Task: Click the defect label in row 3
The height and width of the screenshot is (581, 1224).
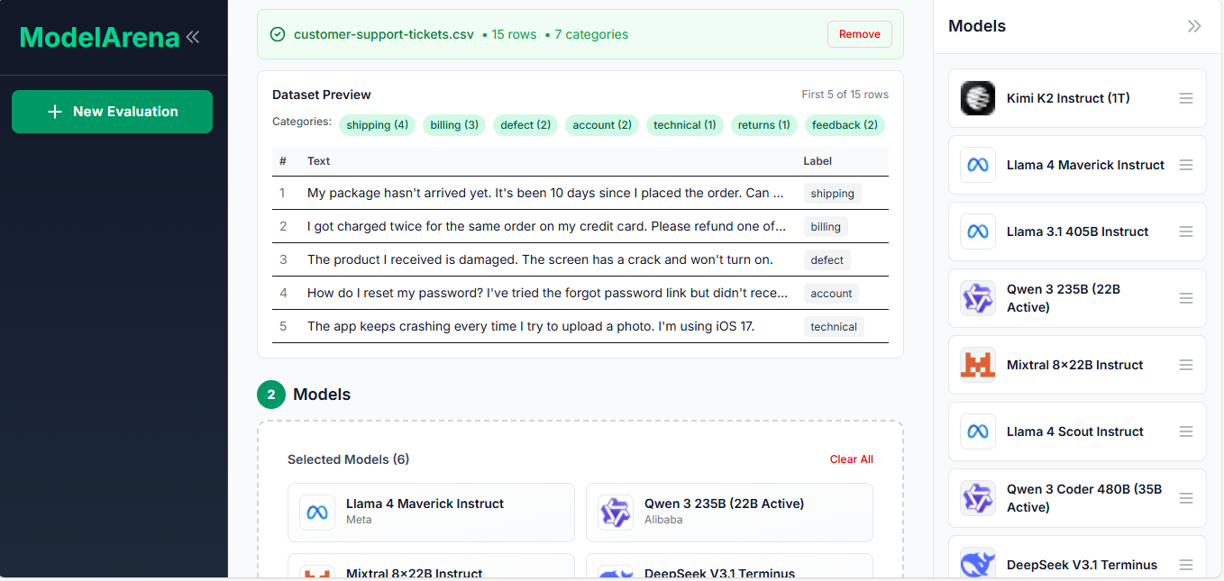Action: (x=827, y=260)
